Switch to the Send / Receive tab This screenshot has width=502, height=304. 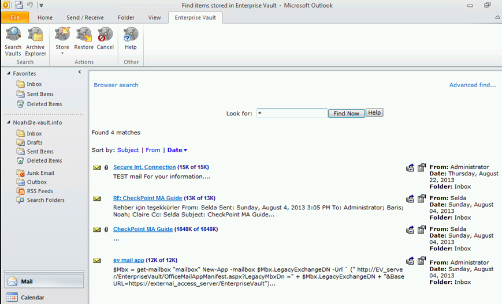pos(85,17)
